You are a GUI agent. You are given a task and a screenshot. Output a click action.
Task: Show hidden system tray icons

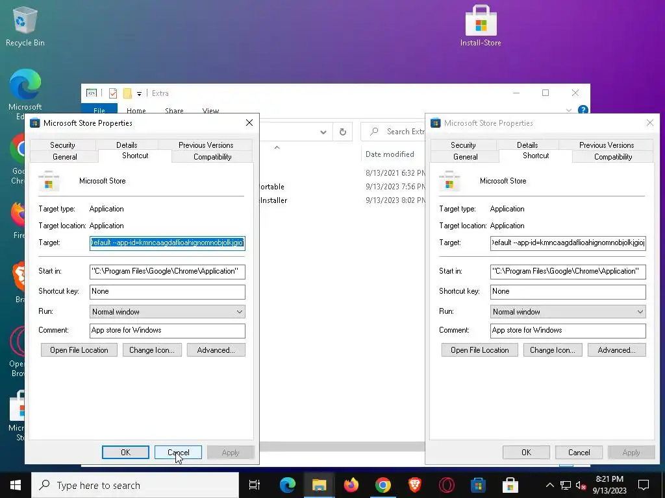549,485
